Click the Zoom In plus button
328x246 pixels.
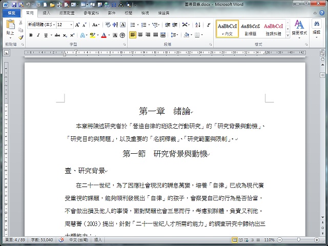[x=317, y=240]
